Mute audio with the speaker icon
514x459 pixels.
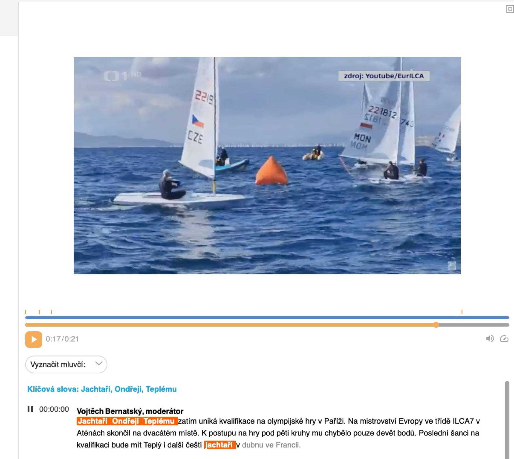point(490,339)
